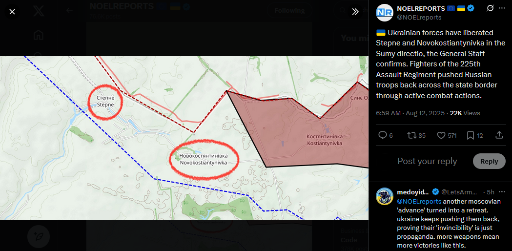
Task: Repost the tweet with 85 reposts
Action: click(x=416, y=135)
